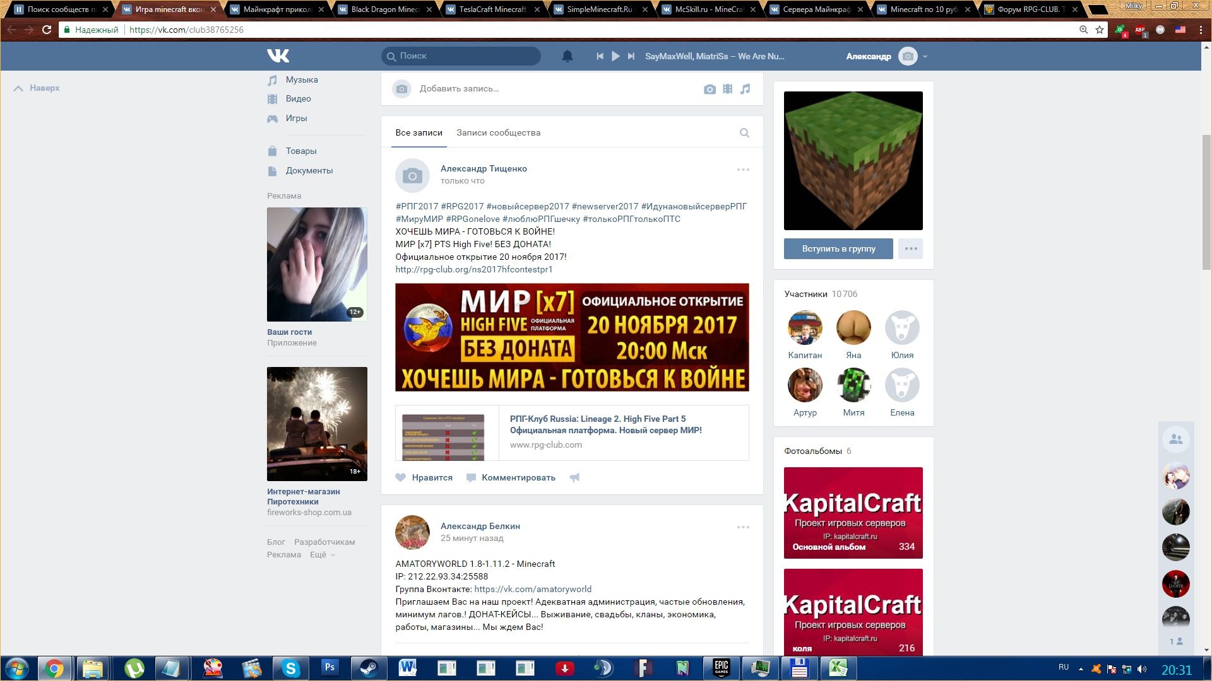Open options menu on Александр Тищенко post

[x=743, y=170]
